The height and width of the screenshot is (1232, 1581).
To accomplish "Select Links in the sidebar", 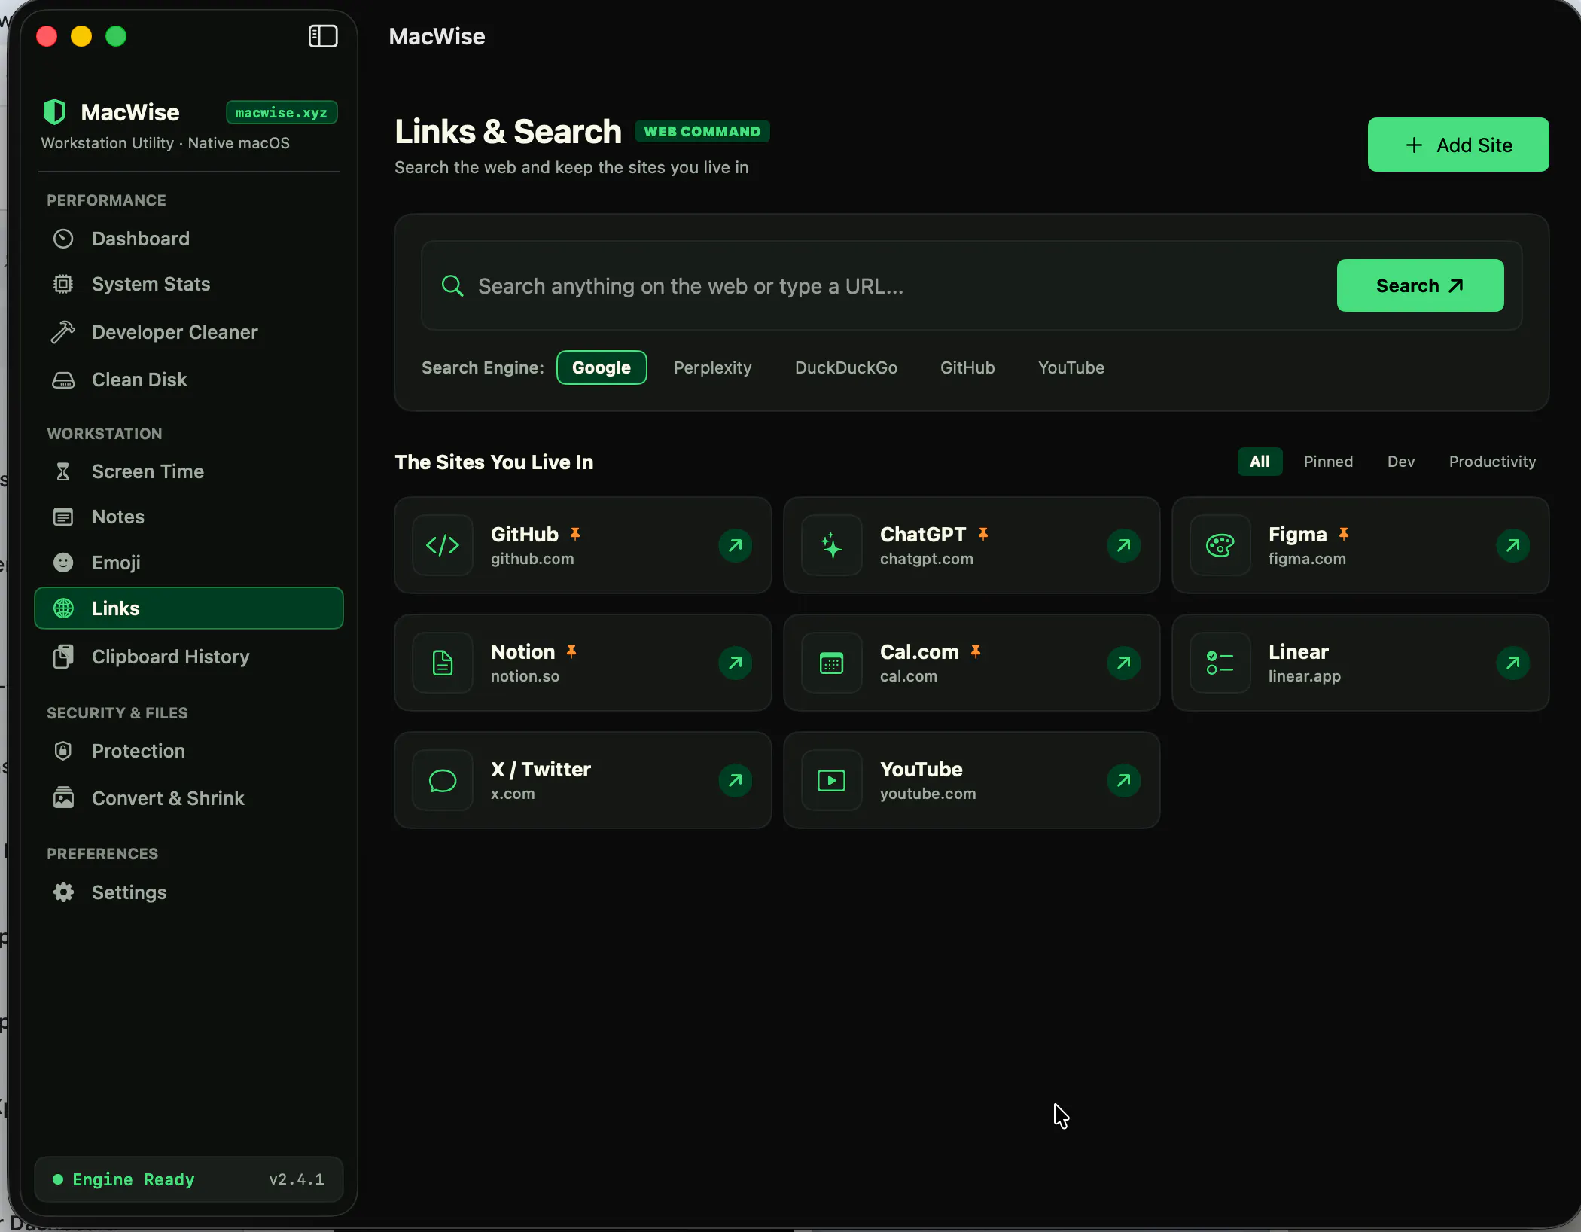I will (x=189, y=608).
